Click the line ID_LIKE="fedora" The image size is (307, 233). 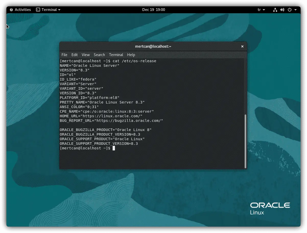coord(78,79)
